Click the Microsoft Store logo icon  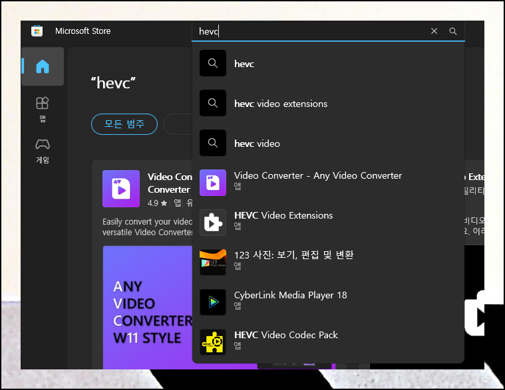coord(37,31)
